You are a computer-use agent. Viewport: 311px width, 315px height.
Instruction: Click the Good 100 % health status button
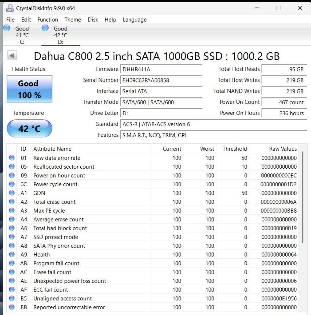(30, 89)
